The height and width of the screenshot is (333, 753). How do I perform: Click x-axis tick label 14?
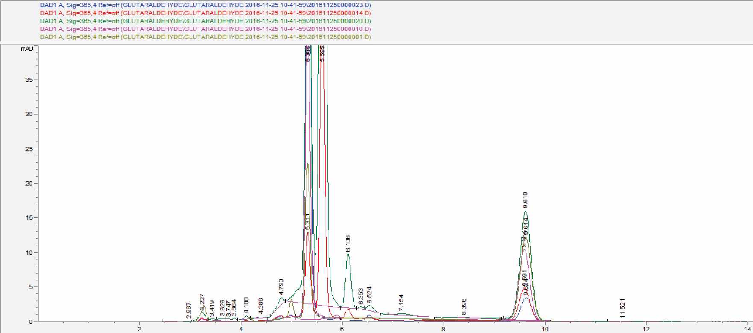pos(747,329)
